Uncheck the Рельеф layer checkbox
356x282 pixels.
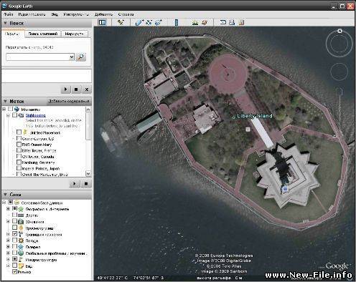point(14,271)
